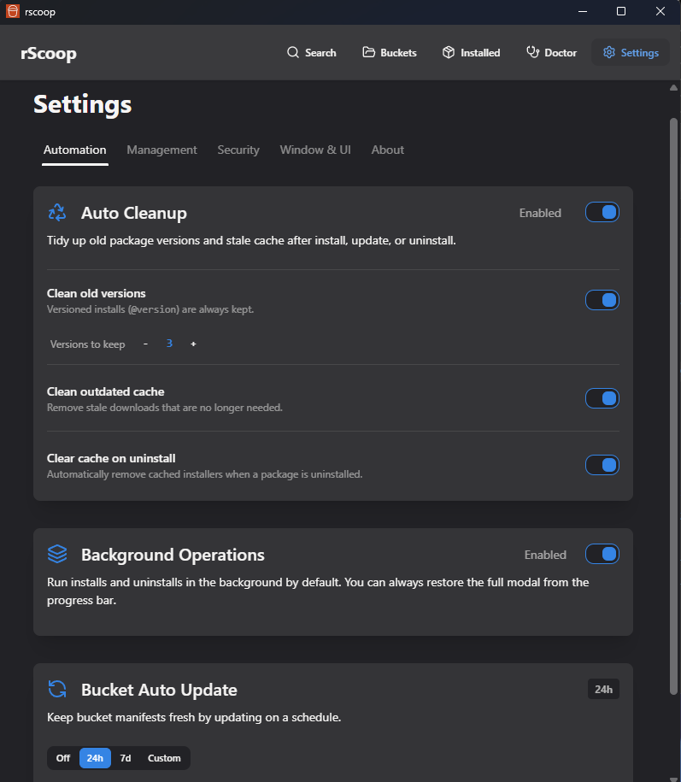Open Buckets via folder icon
Screen dimensions: 681x782
pyautogui.click(x=369, y=52)
